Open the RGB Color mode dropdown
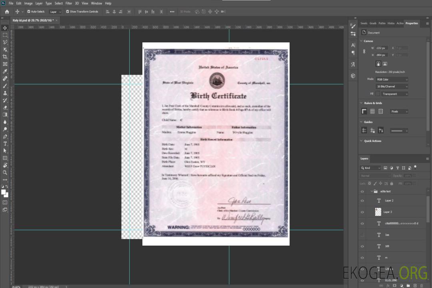432x288 pixels. [392, 79]
